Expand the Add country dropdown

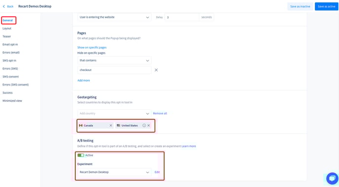pos(114,113)
